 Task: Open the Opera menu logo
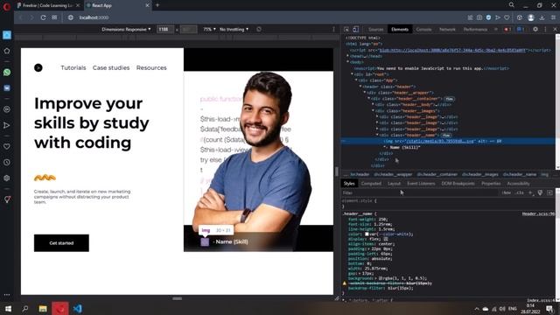pos(6,6)
